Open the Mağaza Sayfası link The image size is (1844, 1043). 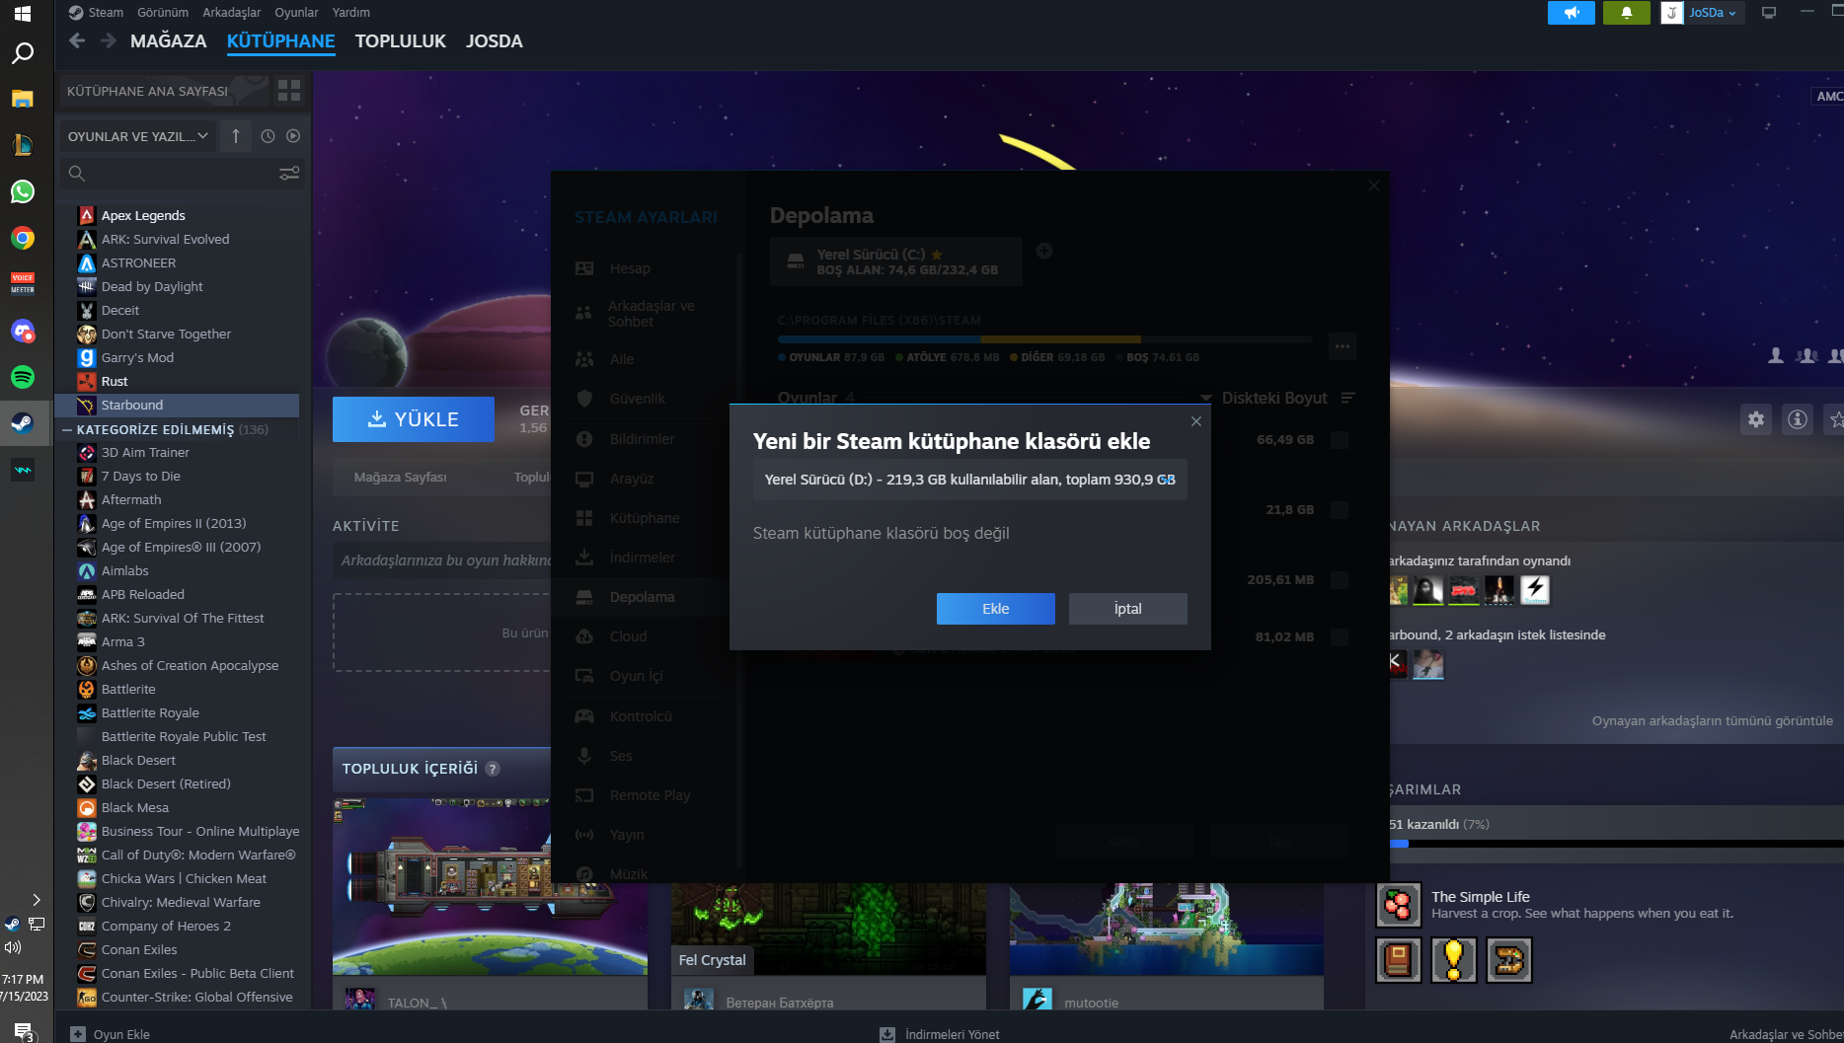point(400,478)
